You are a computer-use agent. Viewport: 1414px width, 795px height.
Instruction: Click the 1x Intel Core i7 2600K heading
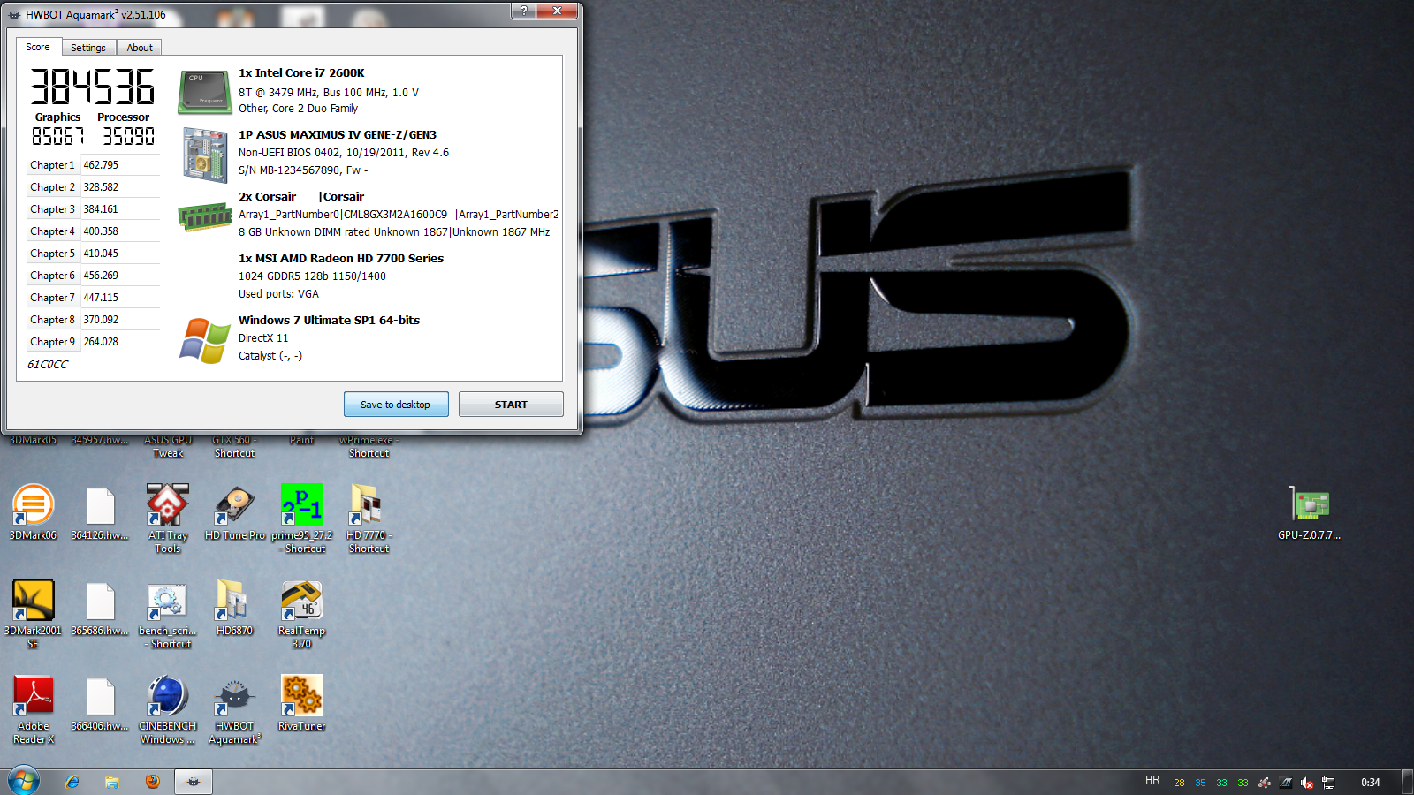click(301, 73)
